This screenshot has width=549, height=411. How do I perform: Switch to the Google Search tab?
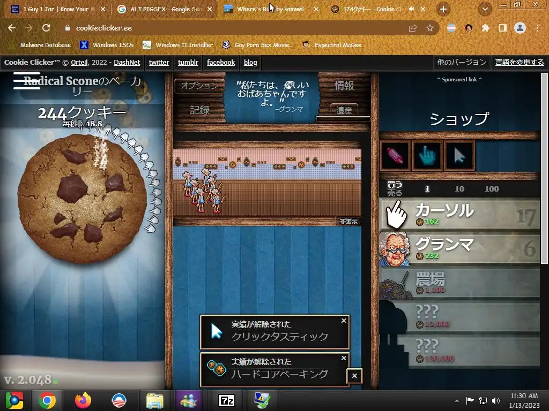(x=165, y=10)
